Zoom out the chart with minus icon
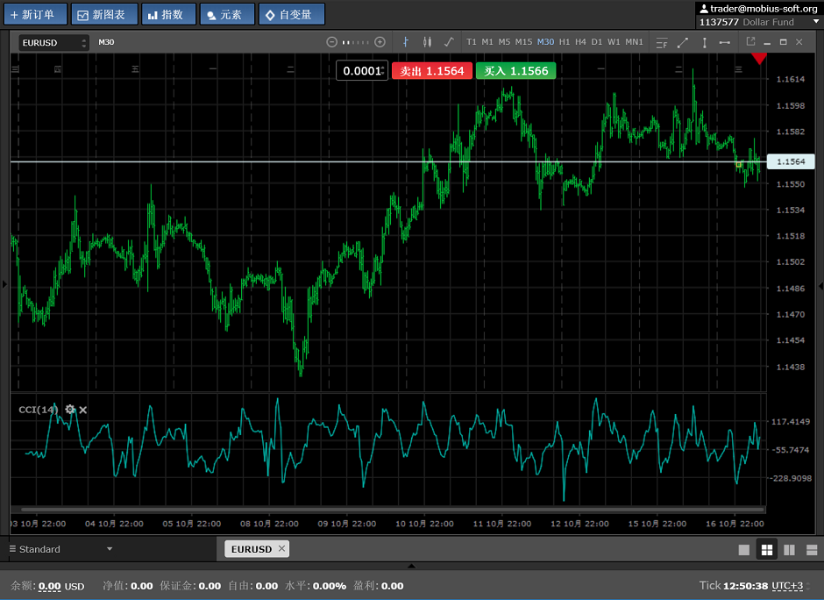This screenshot has width=824, height=600. (331, 42)
